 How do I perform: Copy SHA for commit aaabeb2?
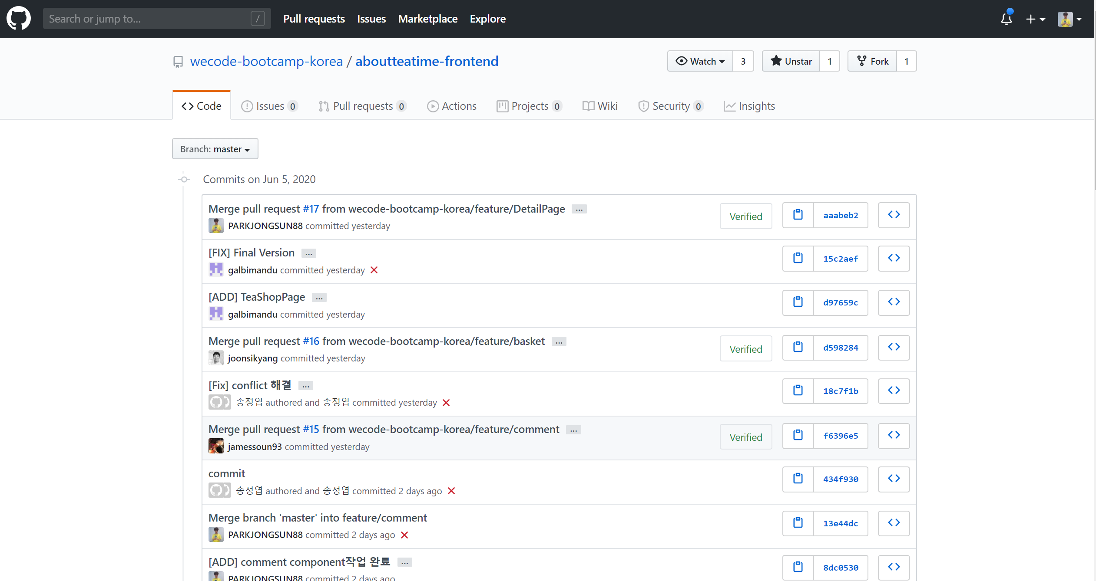click(x=798, y=215)
